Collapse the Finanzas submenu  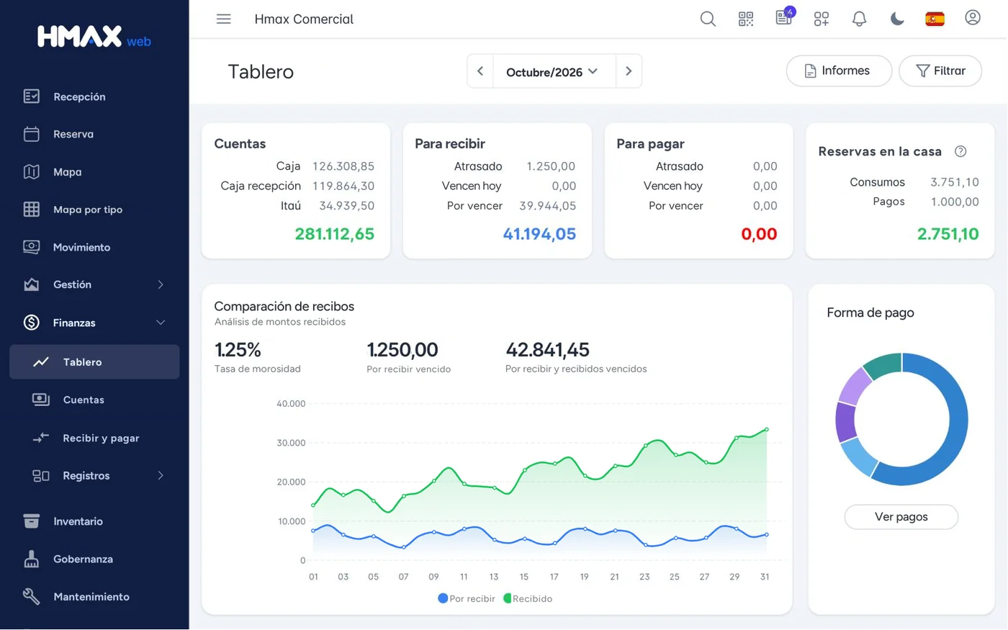94,323
